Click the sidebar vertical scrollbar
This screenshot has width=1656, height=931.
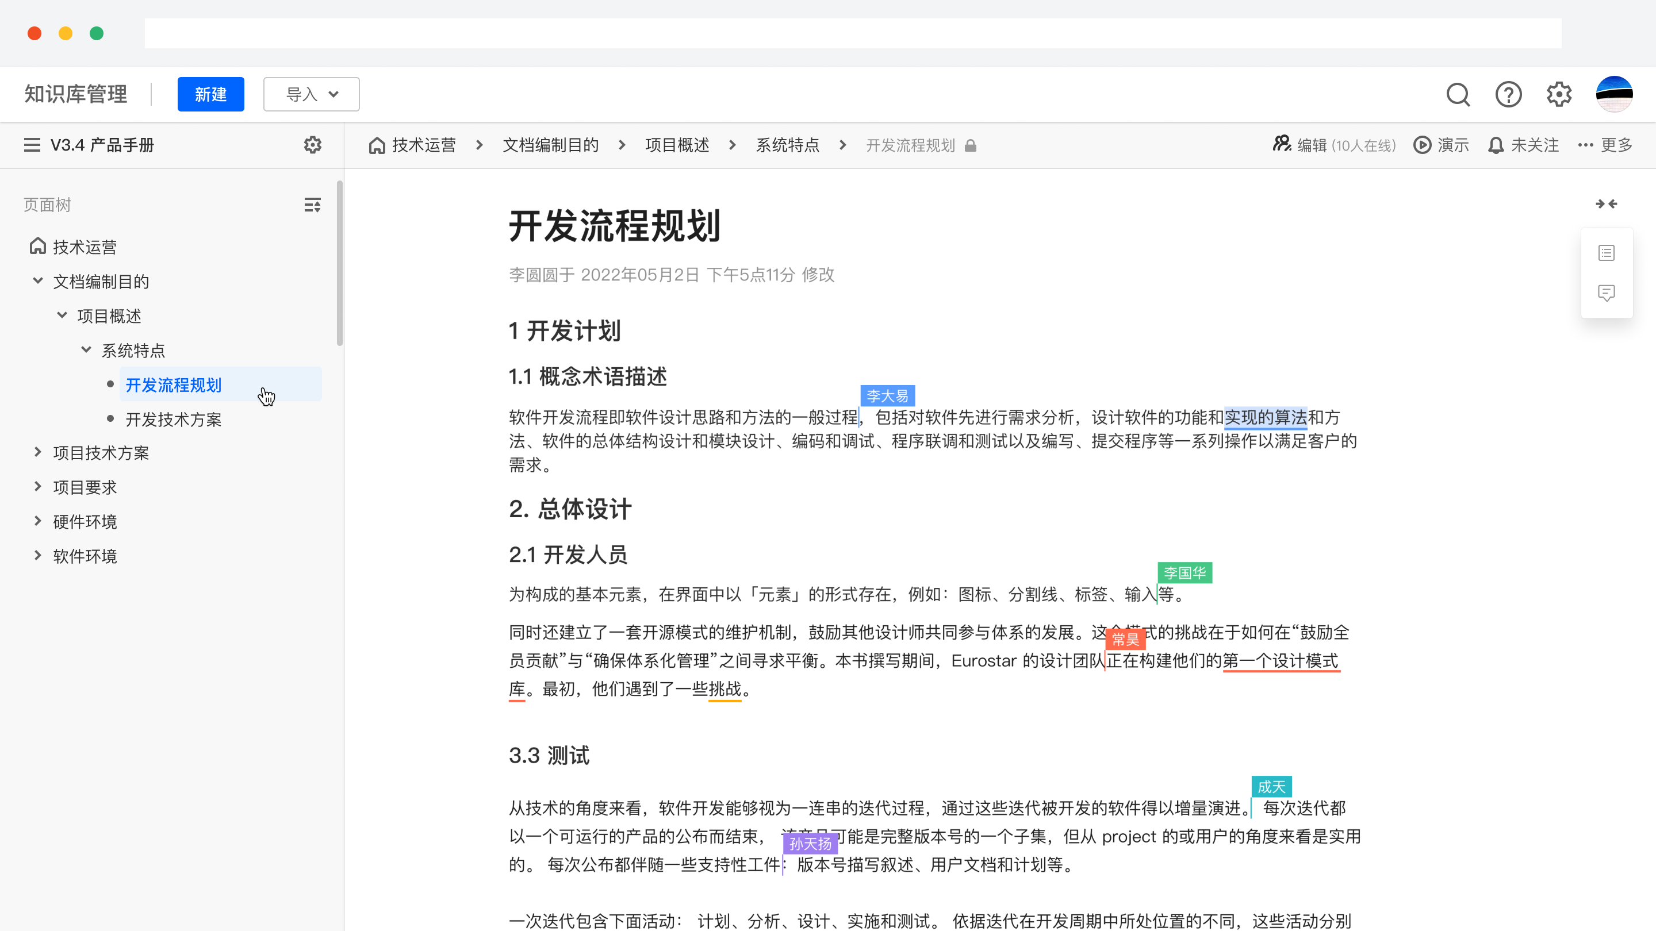[x=339, y=263]
